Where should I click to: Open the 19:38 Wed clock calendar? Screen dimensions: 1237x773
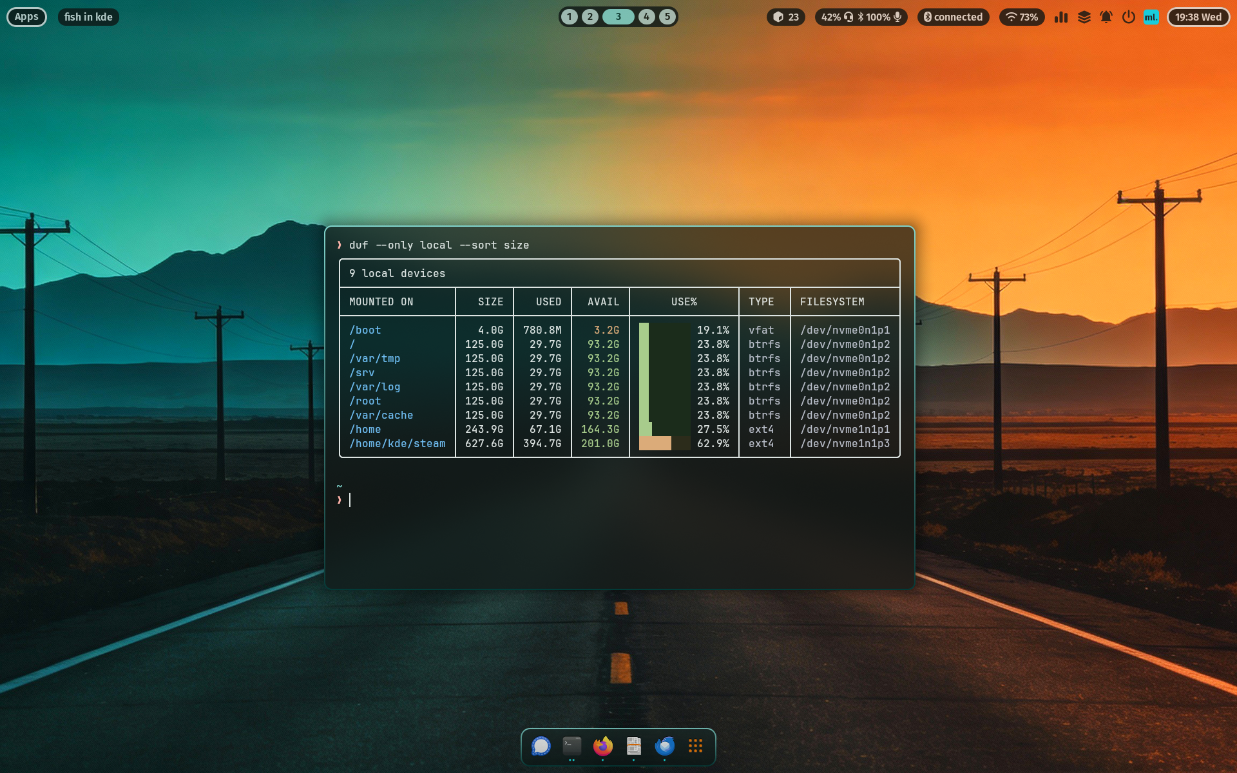[x=1198, y=17]
